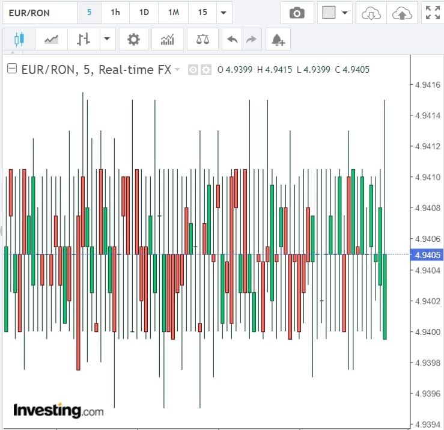Save the chart layout to the cloud
The height and width of the screenshot is (430, 444).
[400, 13]
